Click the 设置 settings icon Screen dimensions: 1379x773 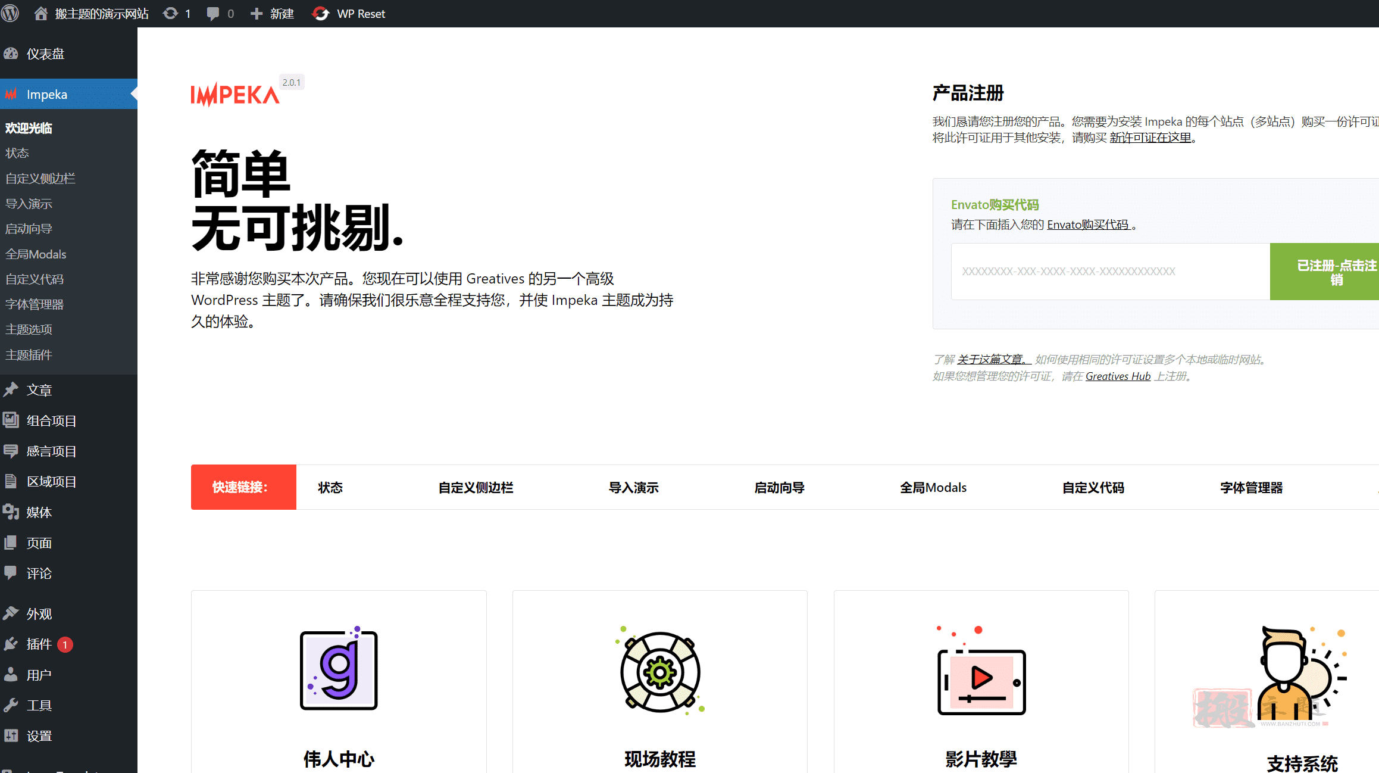point(11,736)
